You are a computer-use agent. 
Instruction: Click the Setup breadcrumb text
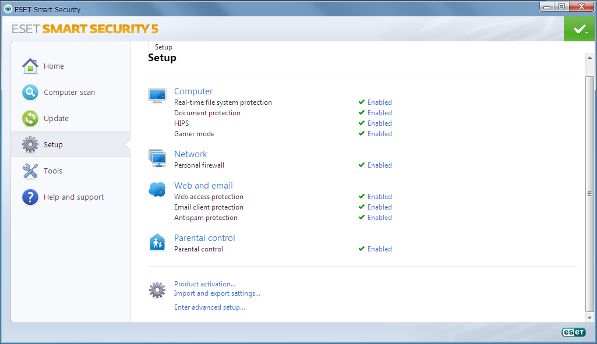point(163,47)
